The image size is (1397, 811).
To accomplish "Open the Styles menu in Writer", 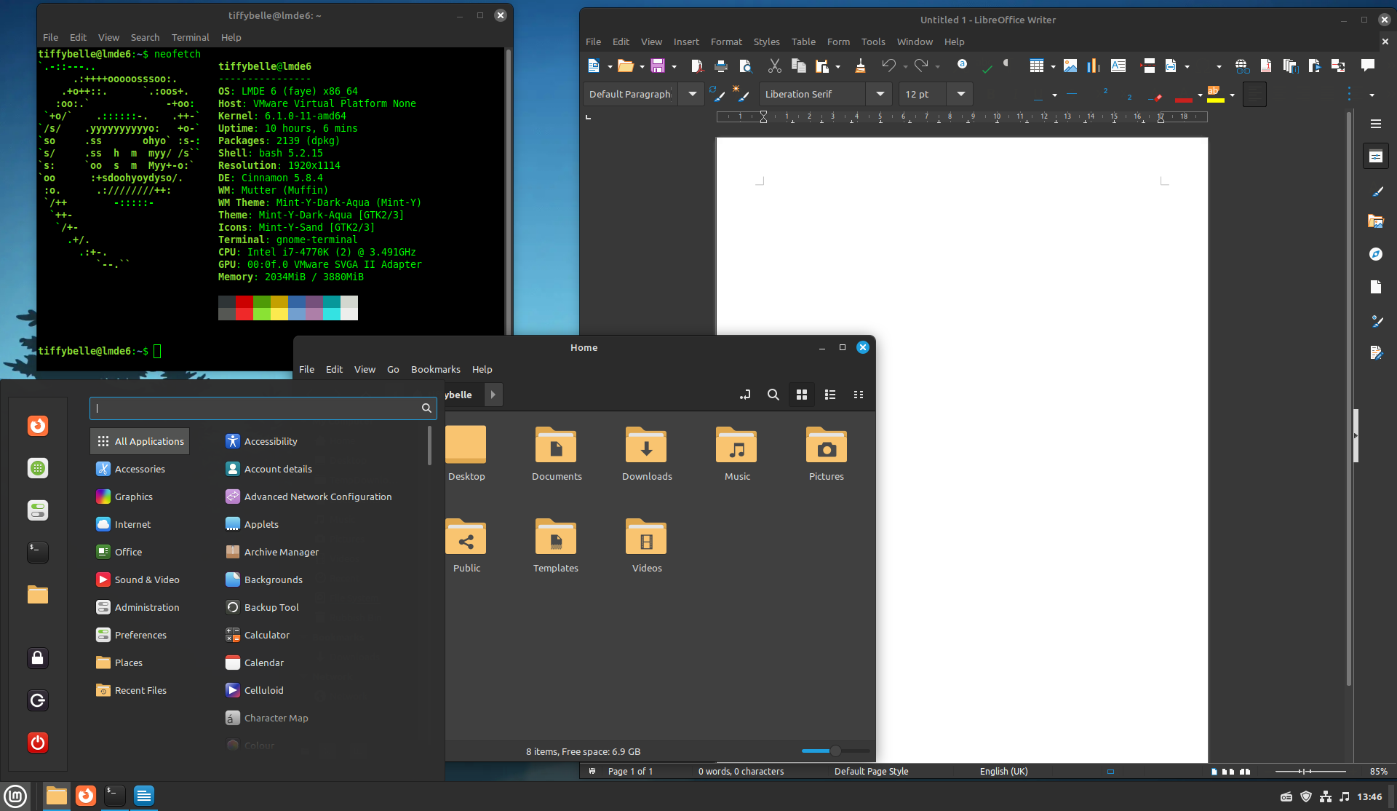I will 766,41.
